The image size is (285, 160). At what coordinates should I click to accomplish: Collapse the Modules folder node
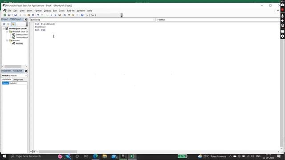(x=7, y=40)
